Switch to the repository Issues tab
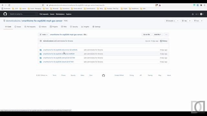This screenshot has width=207, height=116. point(18,27)
